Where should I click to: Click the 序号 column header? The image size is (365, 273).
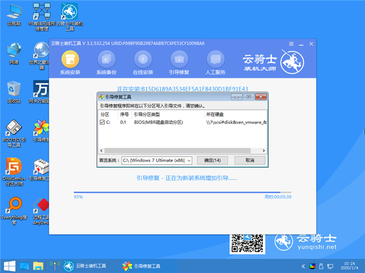[124, 114]
